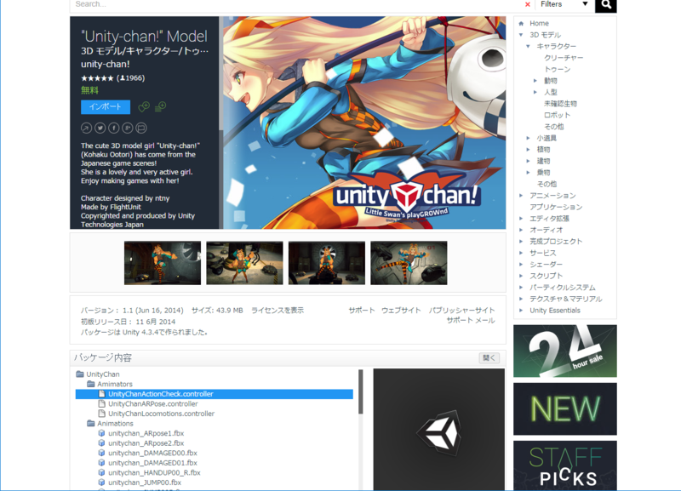
Task: Open the サポート link
Action: tap(361, 311)
